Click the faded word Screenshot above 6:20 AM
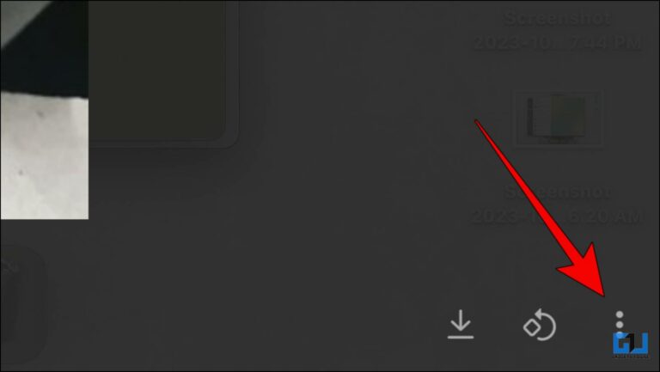This screenshot has width=660, height=372. tap(557, 192)
